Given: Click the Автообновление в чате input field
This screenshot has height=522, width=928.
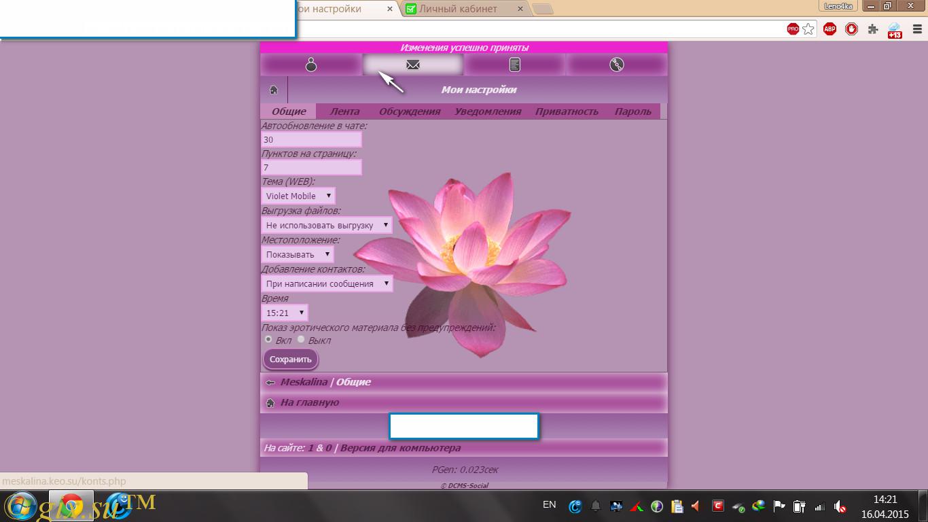Looking at the screenshot, I should tap(312, 139).
